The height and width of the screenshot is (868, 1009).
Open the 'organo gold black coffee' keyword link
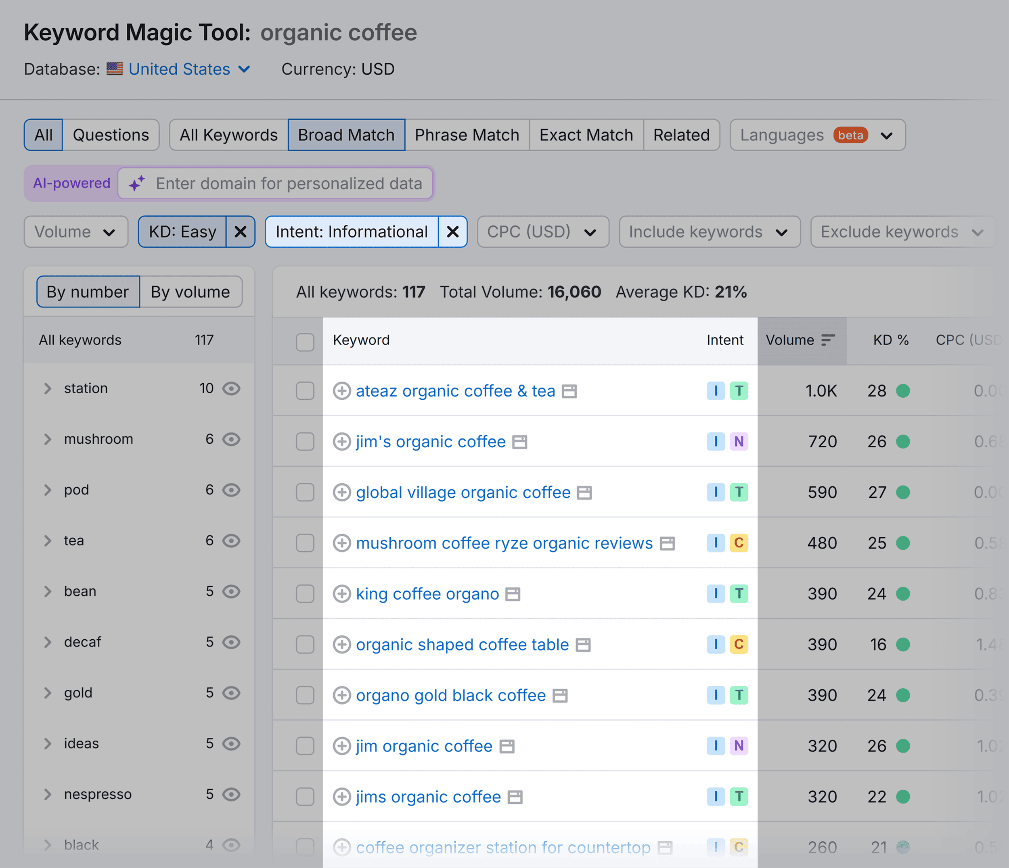tap(451, 695)
